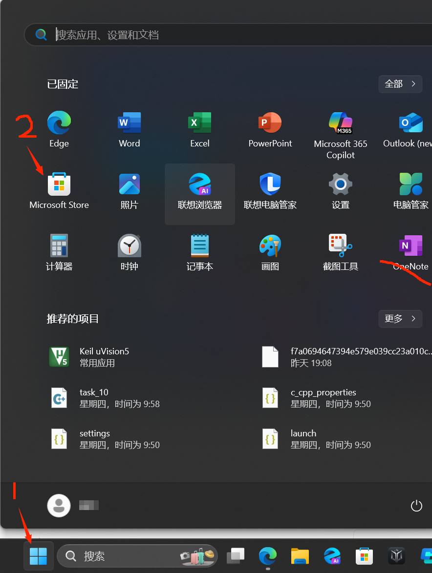Open the user account avatar

59,505
